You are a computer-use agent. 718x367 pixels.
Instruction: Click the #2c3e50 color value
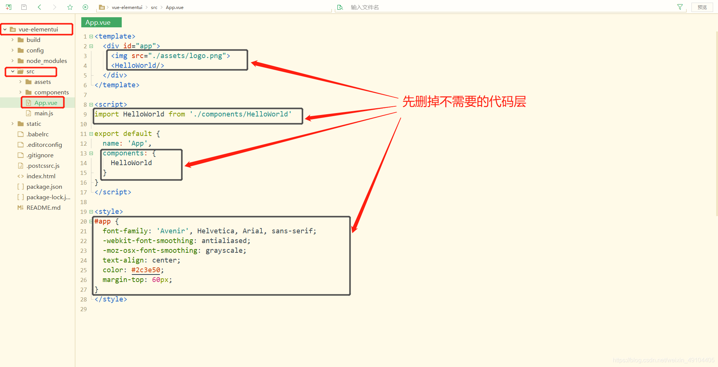[x=146, y=270]
